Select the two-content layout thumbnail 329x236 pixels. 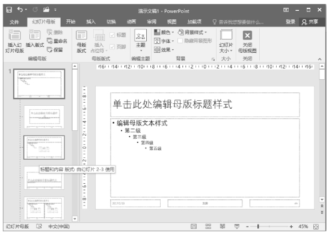click(44, 208)
